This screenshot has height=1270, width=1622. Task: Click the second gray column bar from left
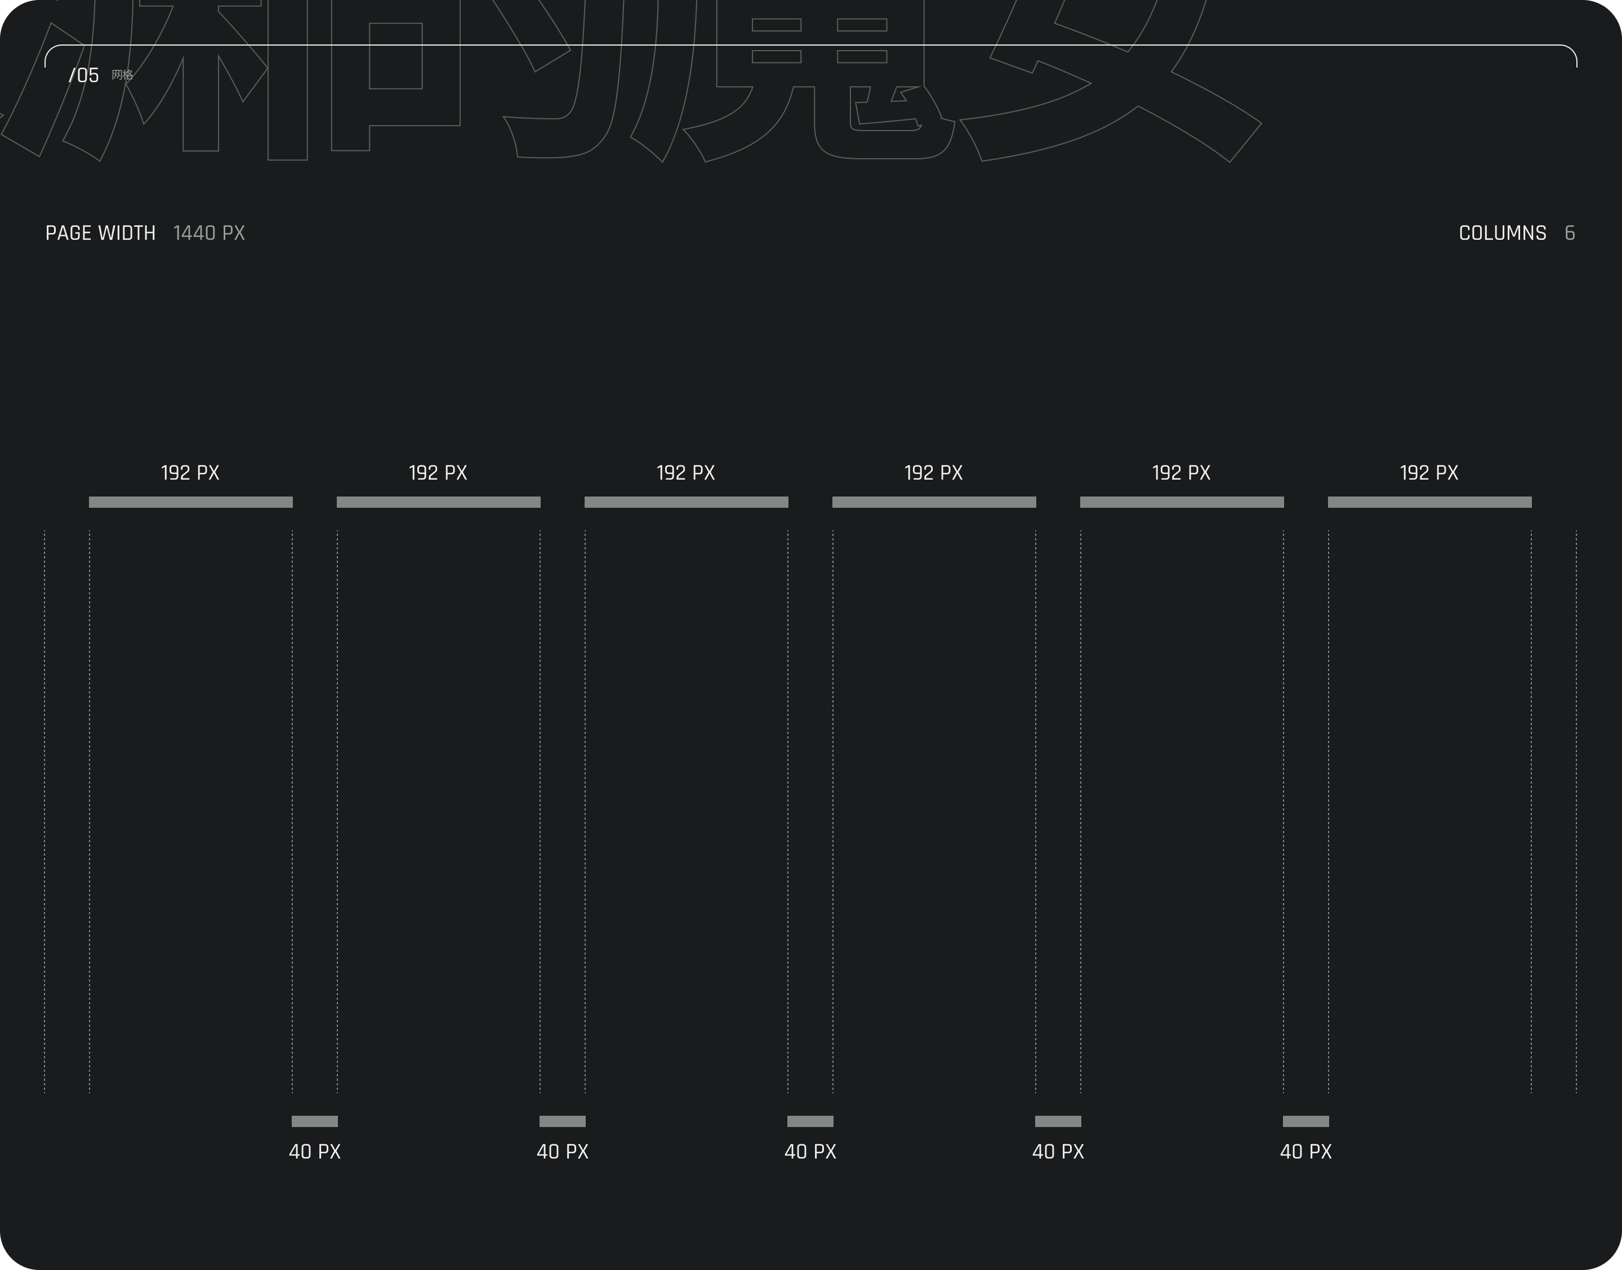[x=438, y=502]
